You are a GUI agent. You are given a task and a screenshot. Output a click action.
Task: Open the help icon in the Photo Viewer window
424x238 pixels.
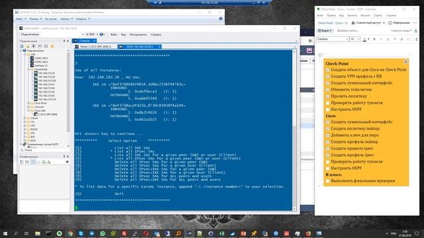(x=221, y=19)
